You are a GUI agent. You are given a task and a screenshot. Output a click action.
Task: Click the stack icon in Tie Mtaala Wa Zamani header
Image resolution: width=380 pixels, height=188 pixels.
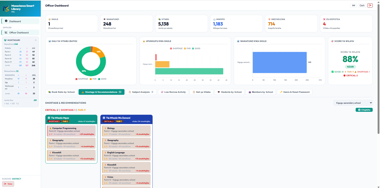tap(104, 118)
